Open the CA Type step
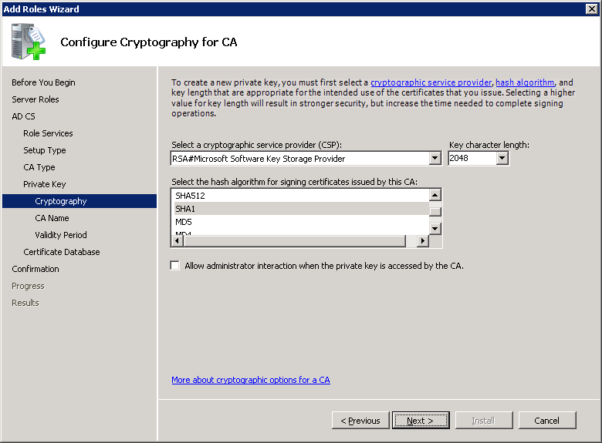 click(x=39, y=167)
